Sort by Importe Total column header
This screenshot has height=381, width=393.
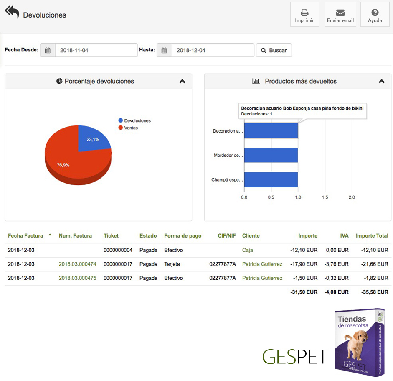(372, 235)
